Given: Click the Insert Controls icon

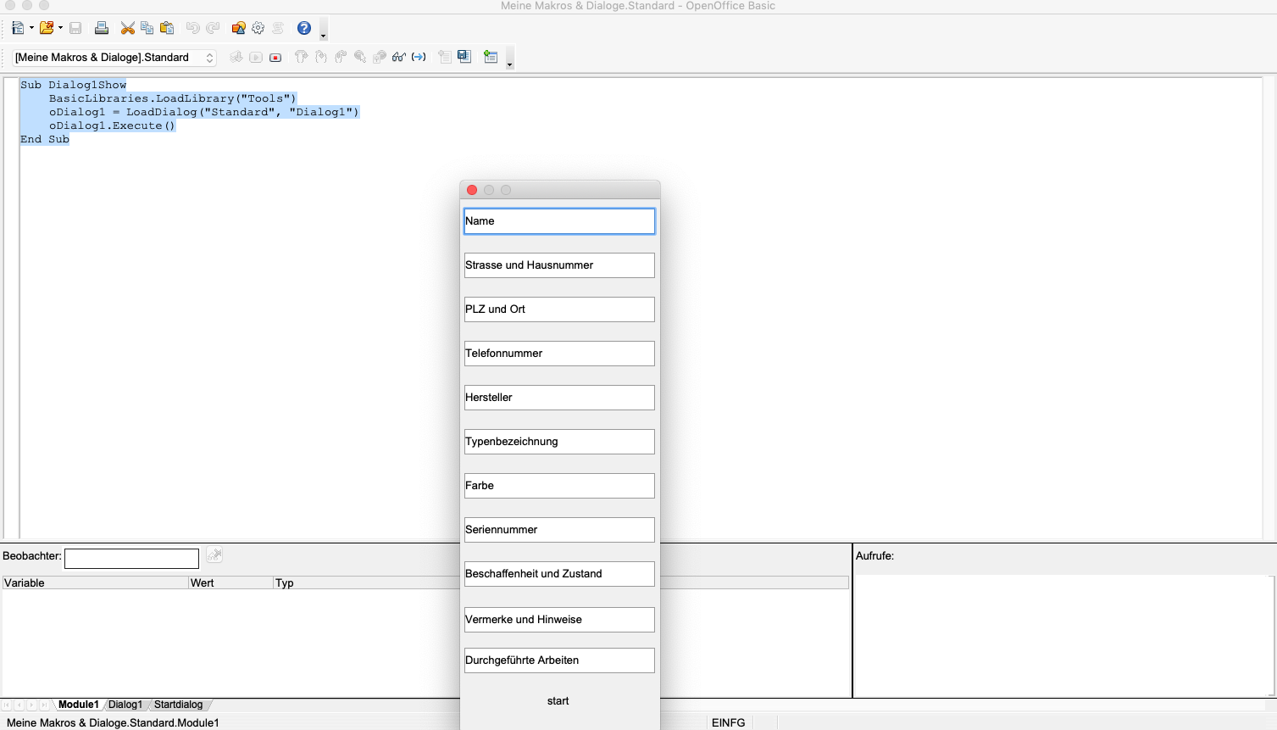Looking at the screenshot, I should (491, 58).
